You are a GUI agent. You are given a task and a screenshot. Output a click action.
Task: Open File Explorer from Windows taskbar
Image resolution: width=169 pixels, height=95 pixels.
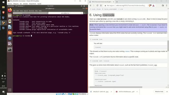[x=3, y=7]
